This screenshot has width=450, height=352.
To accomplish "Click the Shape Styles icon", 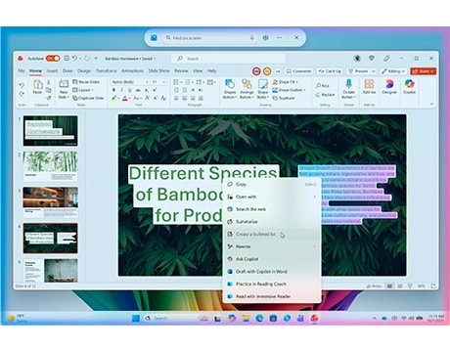I will point(263,85).
